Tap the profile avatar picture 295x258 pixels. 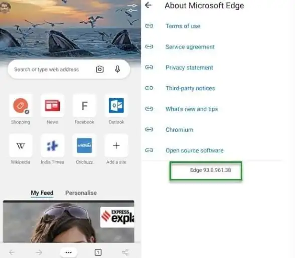pos(5,7)
